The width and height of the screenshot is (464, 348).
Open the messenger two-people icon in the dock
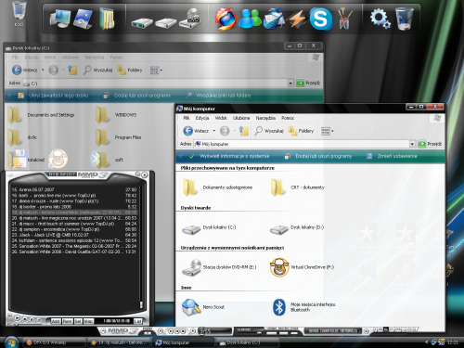pos(250,19)
